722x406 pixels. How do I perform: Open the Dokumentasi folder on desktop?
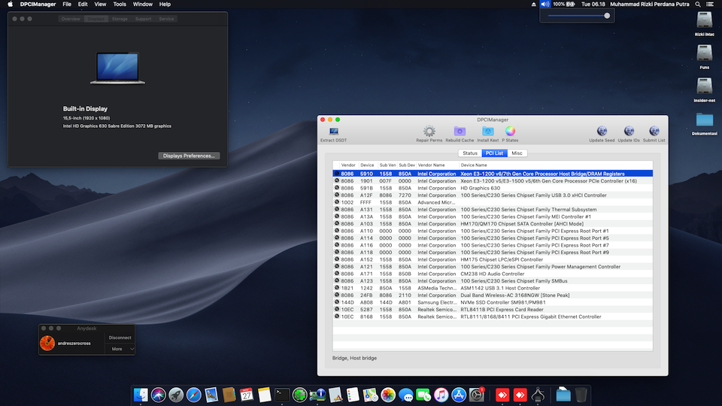(704, 120)
